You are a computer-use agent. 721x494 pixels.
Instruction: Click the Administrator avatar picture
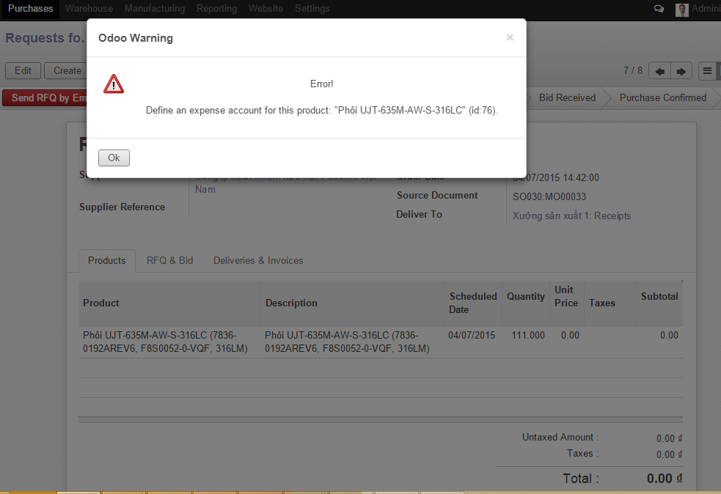(682, 10)
